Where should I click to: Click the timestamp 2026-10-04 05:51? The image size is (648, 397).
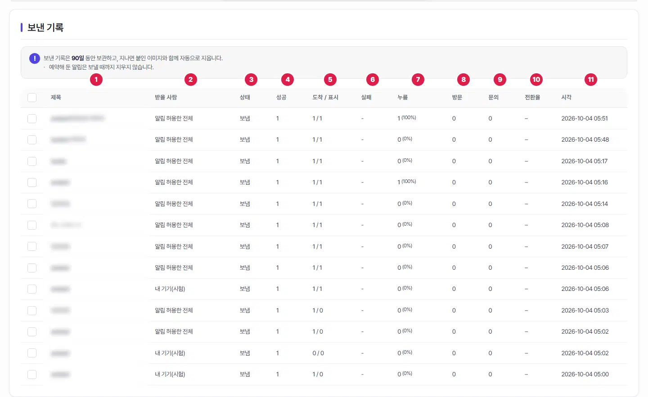[x=585, y=119]
